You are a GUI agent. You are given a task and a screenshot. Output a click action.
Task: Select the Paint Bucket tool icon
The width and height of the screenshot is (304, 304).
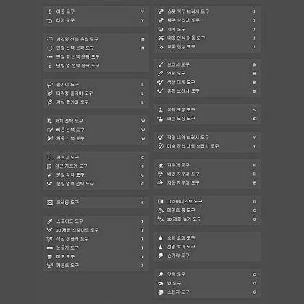point(161,211)
